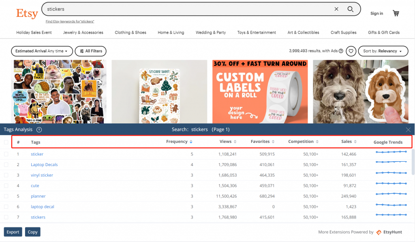Open Sort by Relevancy dropdown
The width and height of the screenshot is (415, 242).
[x=383, y=51]
